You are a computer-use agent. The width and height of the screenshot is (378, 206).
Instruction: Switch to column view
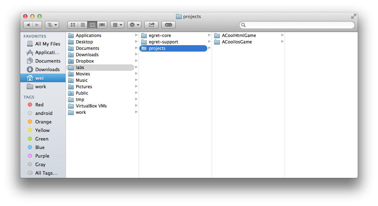pos(92,25)
